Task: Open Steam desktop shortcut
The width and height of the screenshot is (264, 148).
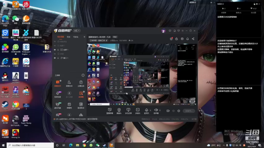Action: click(5, 106)
